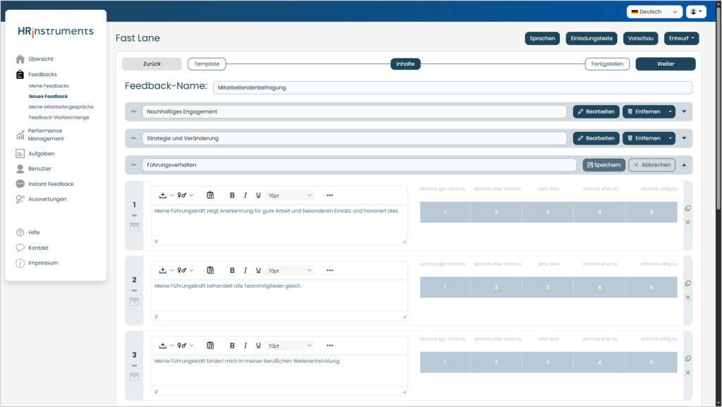Open more options ellipsis in question 1 toolbar
Image resolution: width=722 pixels, height=407 pixels.
click(x=330, y=195)
